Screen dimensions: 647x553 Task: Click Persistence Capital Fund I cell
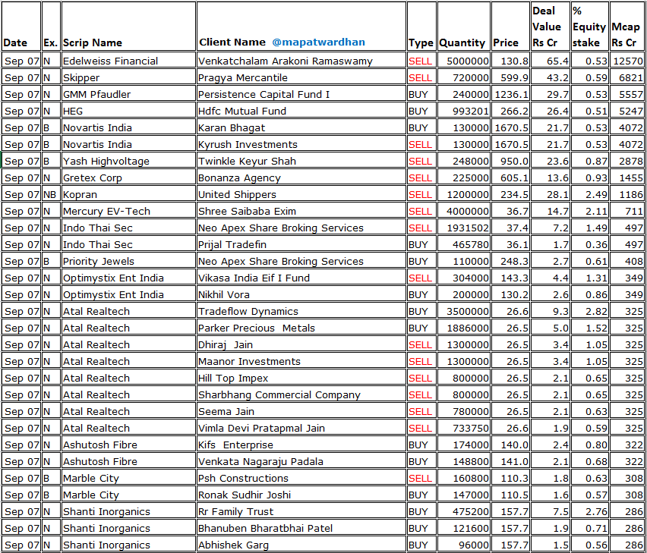tap(301, 94)
